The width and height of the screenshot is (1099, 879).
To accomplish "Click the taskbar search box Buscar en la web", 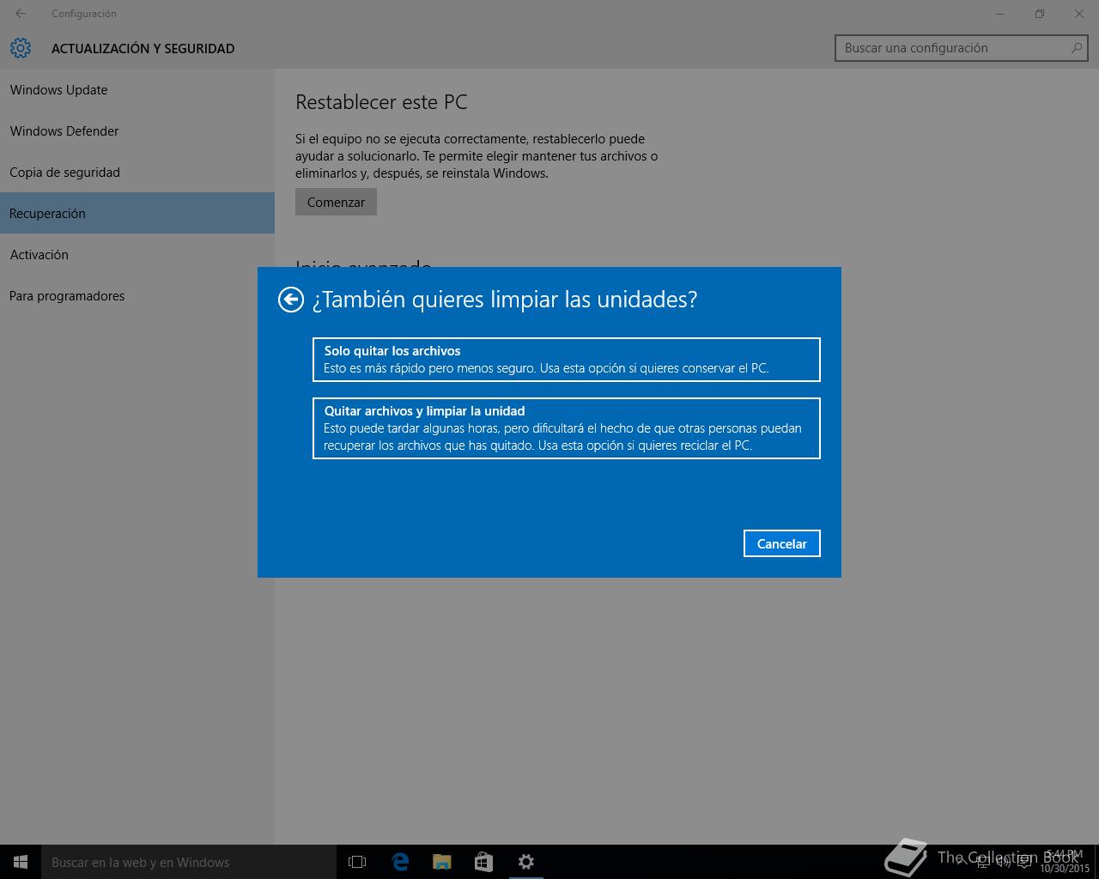I will [x=189, y=862].
